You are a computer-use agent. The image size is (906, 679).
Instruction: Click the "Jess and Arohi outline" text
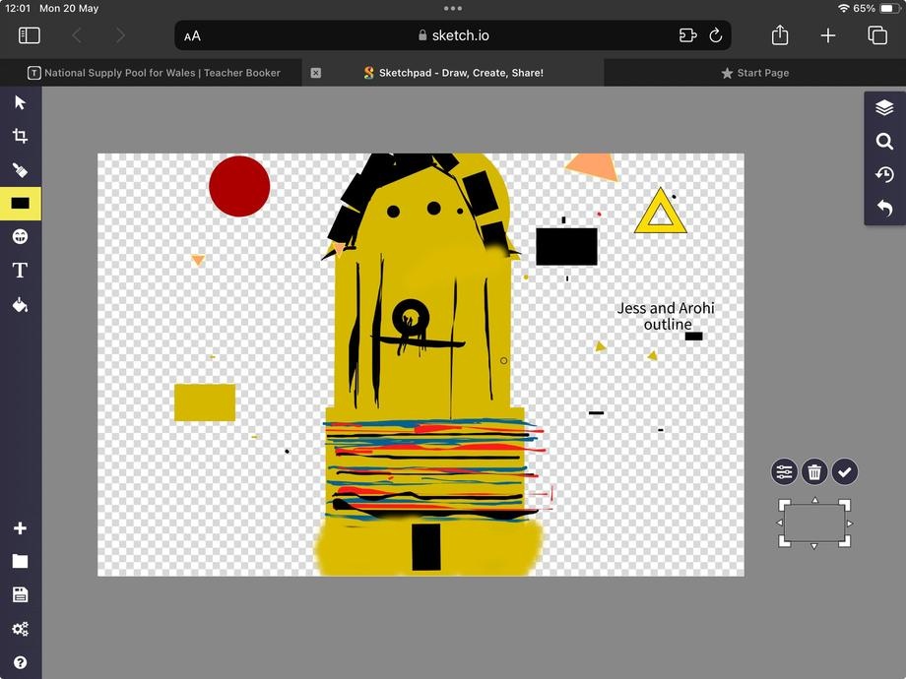[x=667, y=317]
